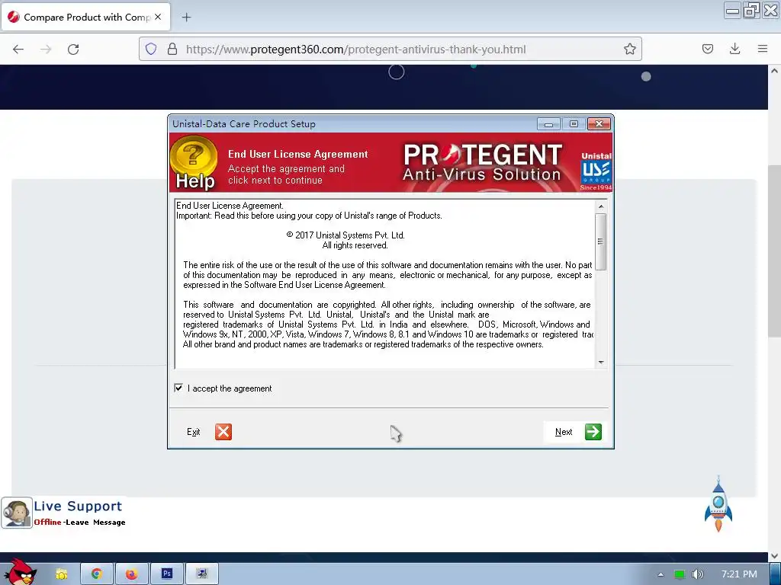Close the Compare Product tab
This screenshot has width=781, height=585.
click(x=158, y=17)
